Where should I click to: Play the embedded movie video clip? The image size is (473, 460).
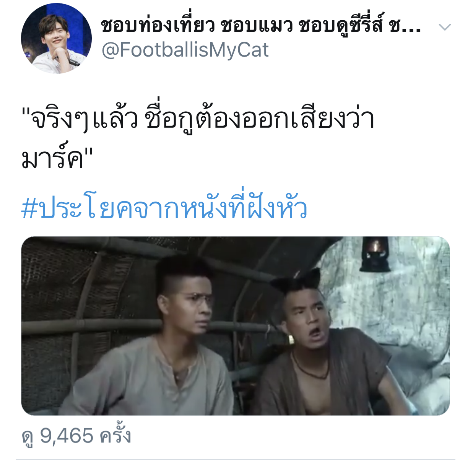(235, 326)
